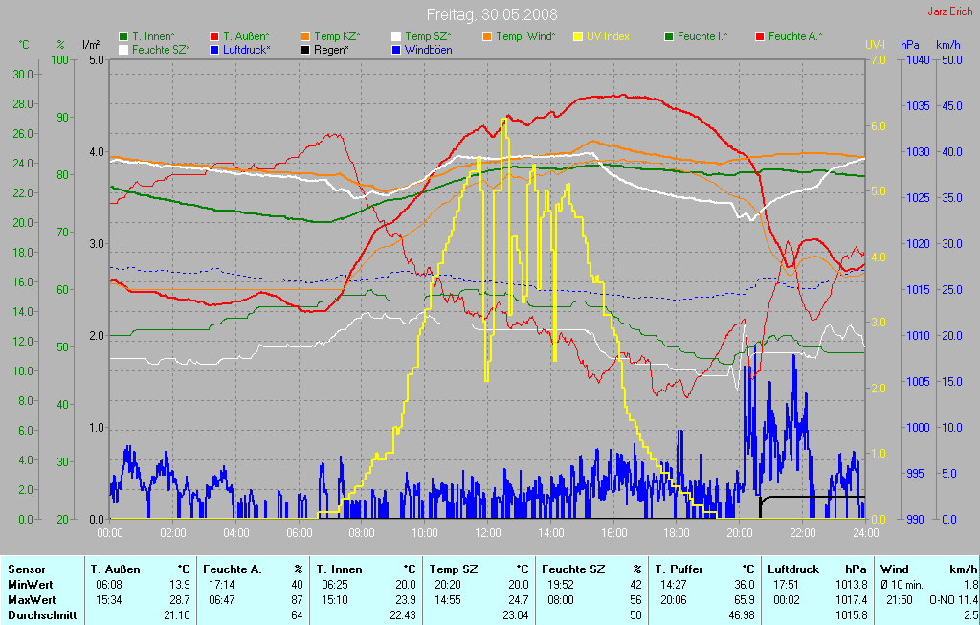Click the Luftdruck table column header
The height and width of the screenshot is (625, 980).
[x=793, y=569]
